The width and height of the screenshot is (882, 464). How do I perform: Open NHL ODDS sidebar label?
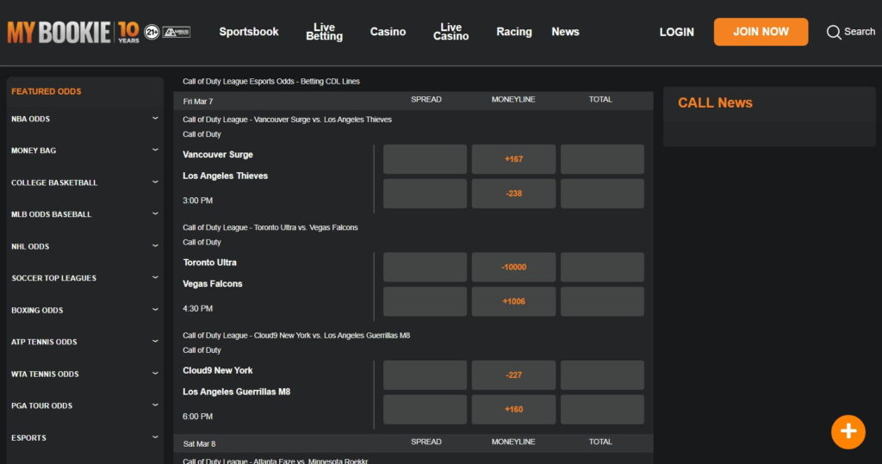[30, 246]
